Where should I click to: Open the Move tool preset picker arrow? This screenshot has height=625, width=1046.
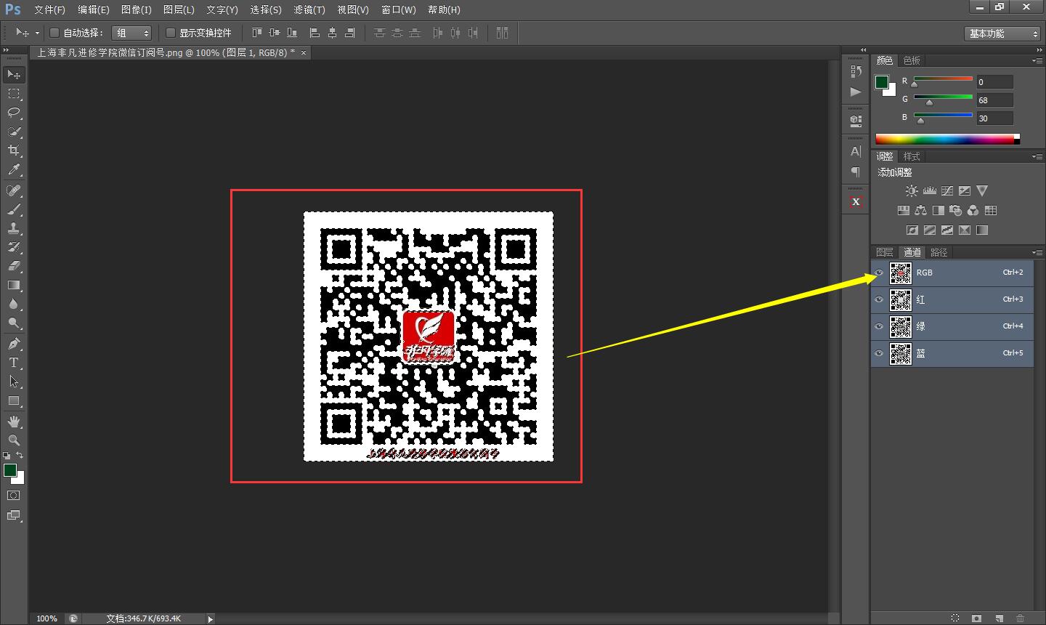click(37, 33)
